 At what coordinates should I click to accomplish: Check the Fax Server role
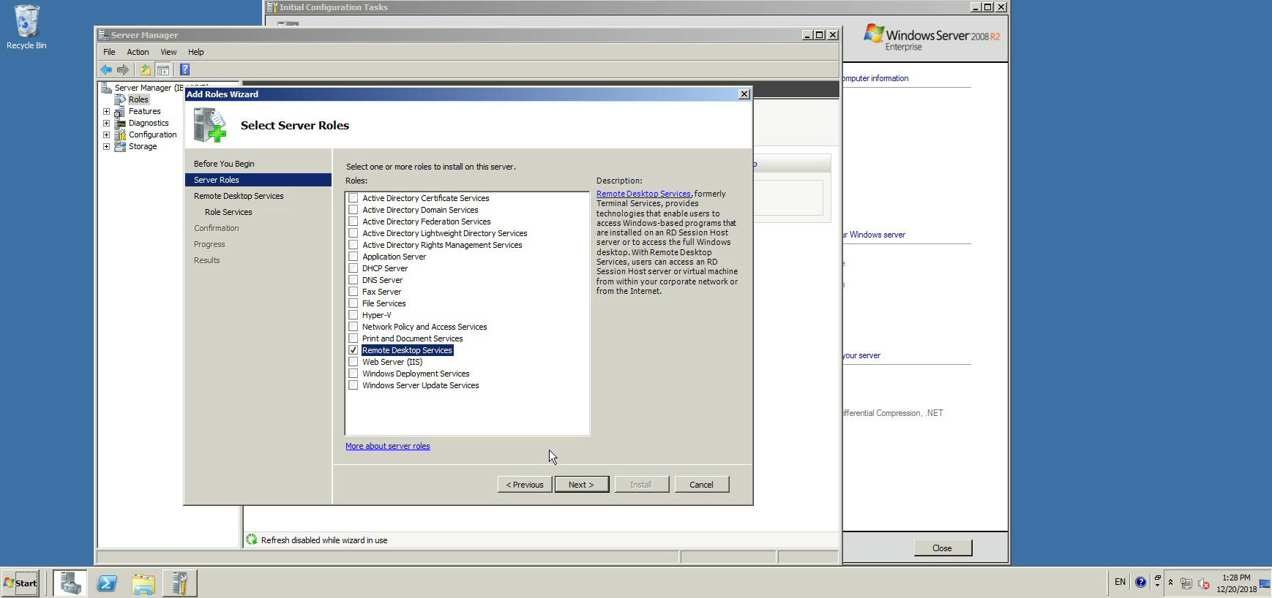tap(353, 292)
